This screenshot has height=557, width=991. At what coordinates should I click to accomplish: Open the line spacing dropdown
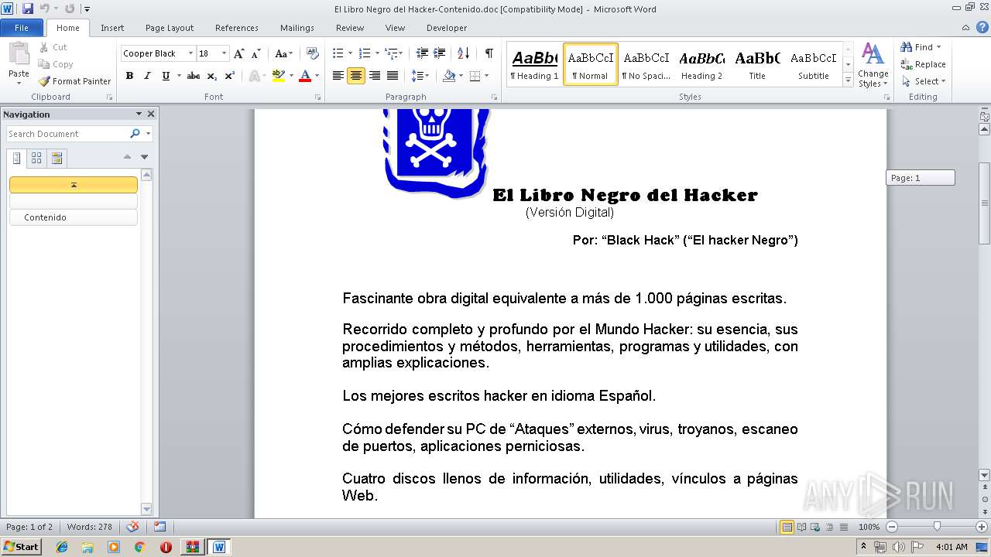[x=420, y=76]
